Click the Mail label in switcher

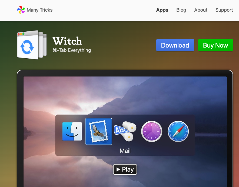pos(125,151)
